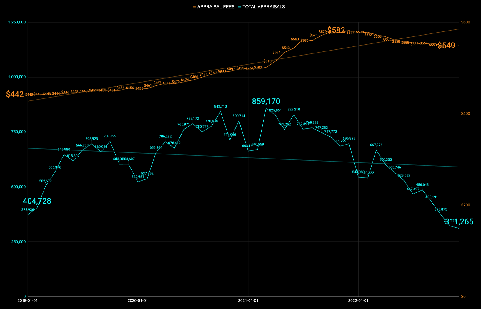Select the $400 right axis label
The width and height of the screenshot is (481, 309).
(x=465, y=114)
